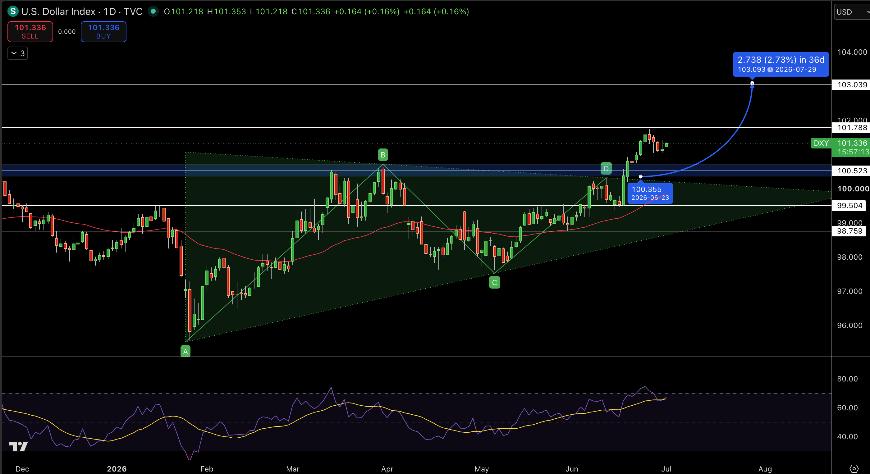The width and height of the screenshot is (870, 474).
Task: Click the U.S. Dollar Index symbol icon
Action: click(x=13, y=11)
